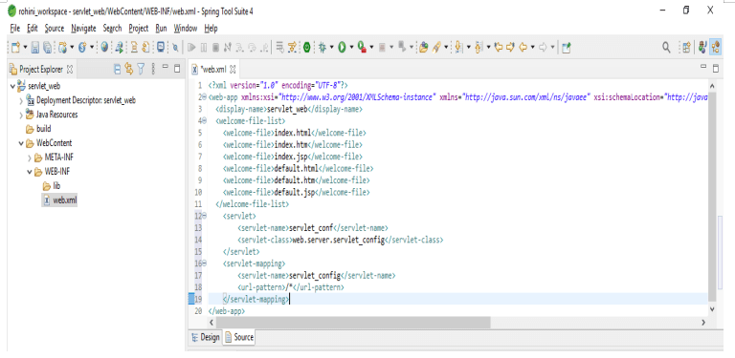
Task: Open dropdown next to Back navigation arrow
Action: [x=533, y=47]
